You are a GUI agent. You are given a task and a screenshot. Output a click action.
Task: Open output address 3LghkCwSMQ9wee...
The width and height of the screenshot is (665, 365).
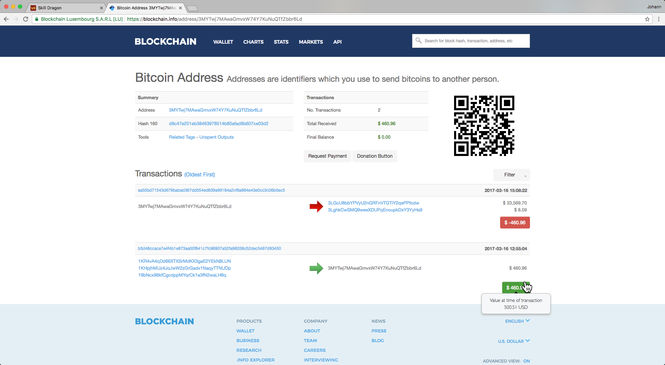375,210
